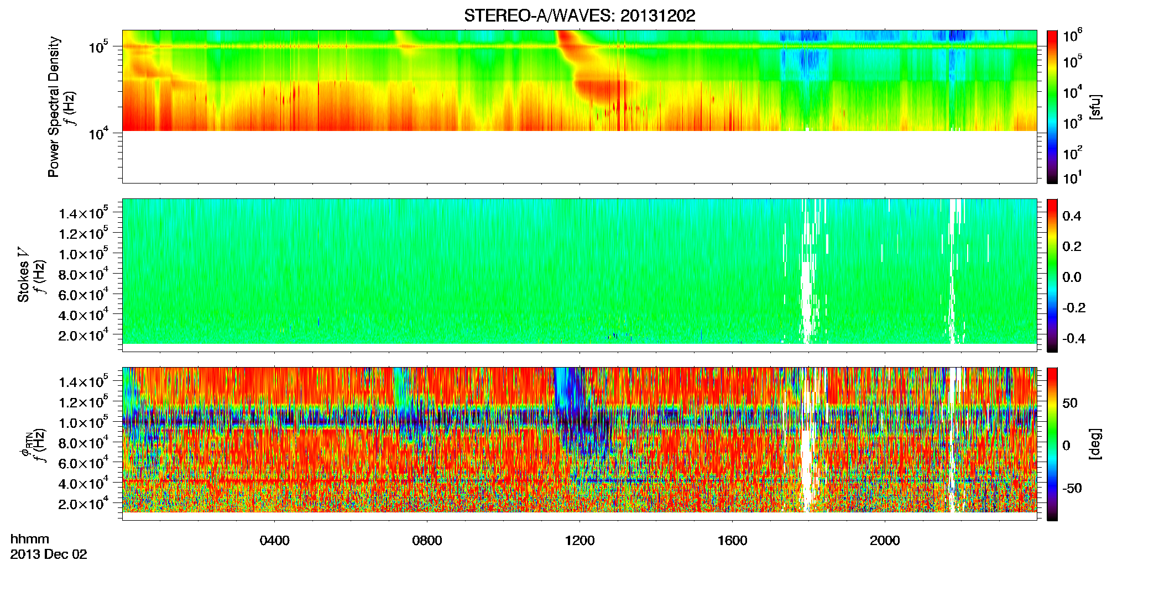Click the 0400 time tick label
Screen dimensions: 1159x597
point(275,541)
